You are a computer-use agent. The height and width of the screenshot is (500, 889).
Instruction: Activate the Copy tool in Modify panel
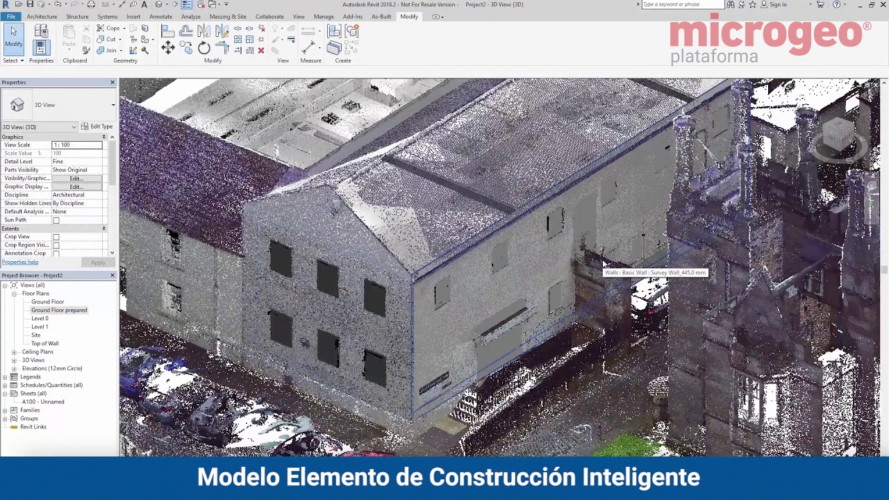[185, 47]
